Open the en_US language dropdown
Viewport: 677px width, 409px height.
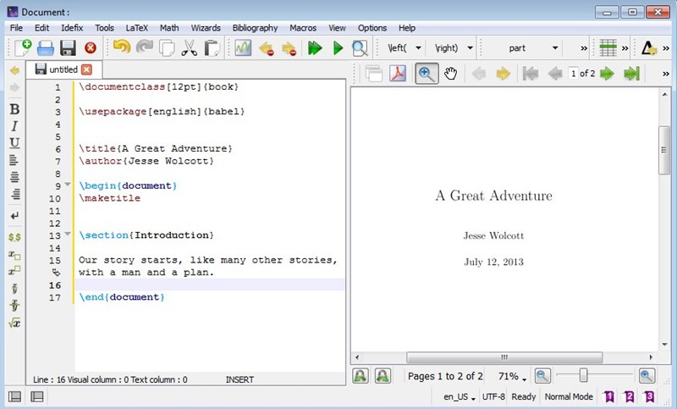tap(460, 397)
